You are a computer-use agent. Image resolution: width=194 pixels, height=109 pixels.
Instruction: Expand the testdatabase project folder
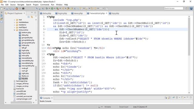pyautogui.click(x=14, y=22)
